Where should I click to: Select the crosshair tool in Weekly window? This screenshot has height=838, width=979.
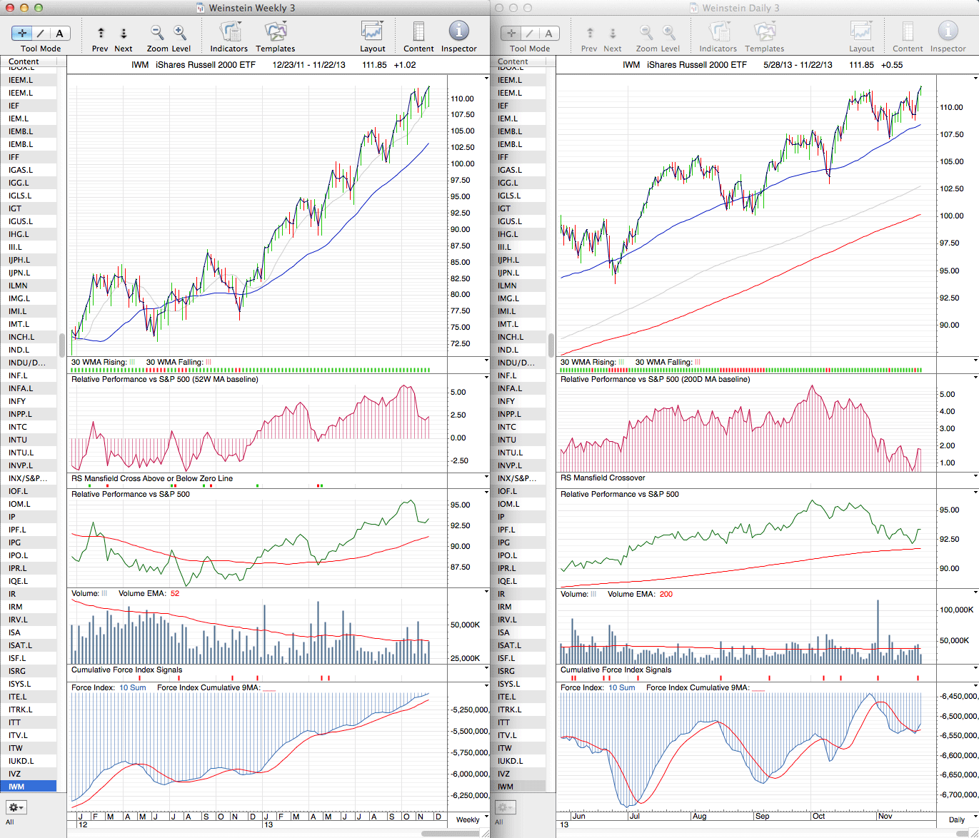click(22, 33)
